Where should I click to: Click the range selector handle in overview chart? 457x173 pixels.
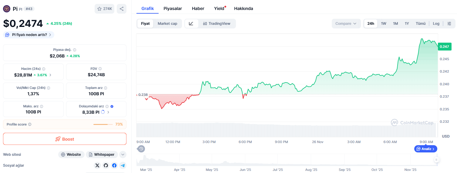436,160
